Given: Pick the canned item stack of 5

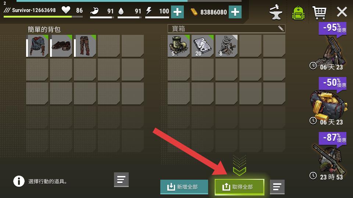Looking at the screenshot, I should pyautogui.click(x=179, y=46).
